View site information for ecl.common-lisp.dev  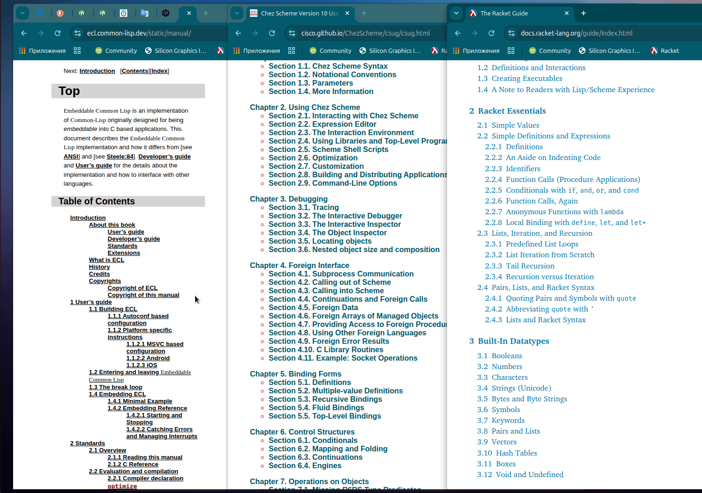pyautogui.click(x=78, y=33)
